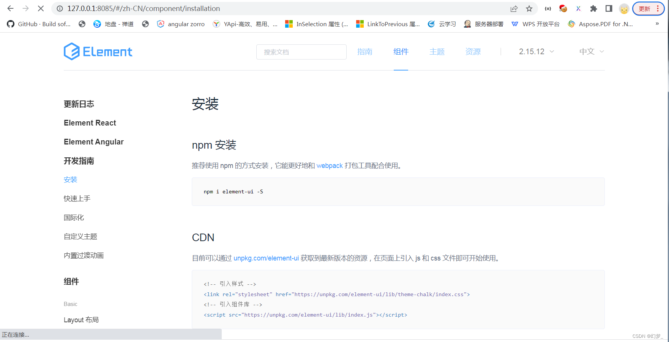Select 安装 in the sidebar
The height and width of the screenshot is (342, 669).
tap(71, 180)
